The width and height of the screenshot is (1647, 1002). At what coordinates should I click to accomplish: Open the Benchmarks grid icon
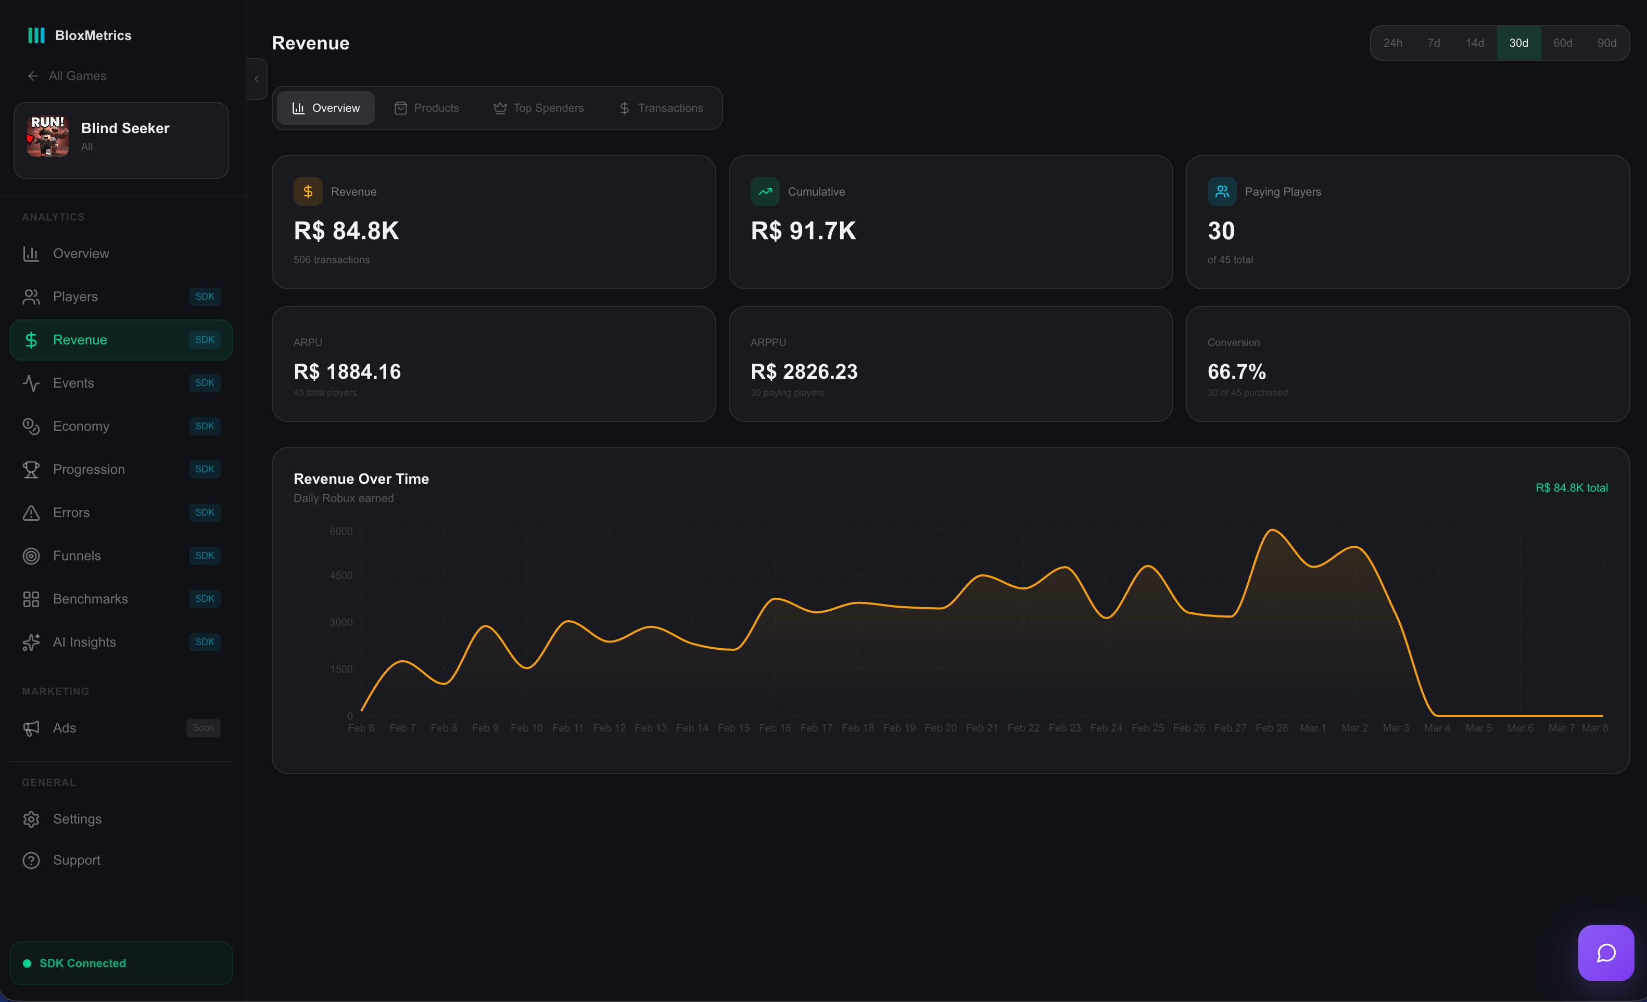pyautogui.click(x=31, y=598)
